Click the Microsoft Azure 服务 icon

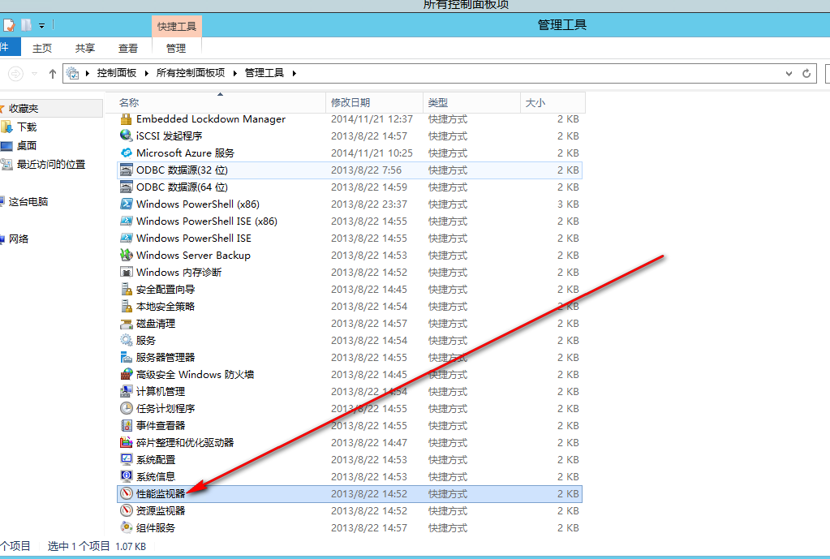click(127, 153)
